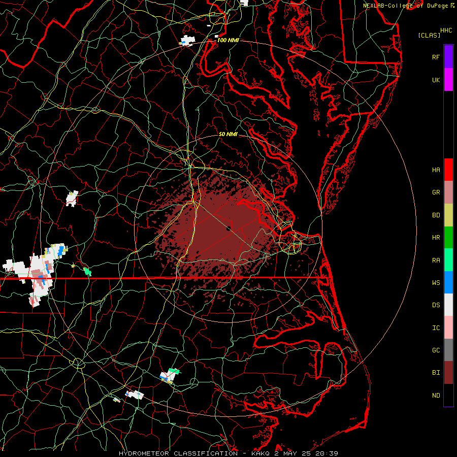Click the BD yellow legend swatch
457x457 pixels.
[448, 215]
